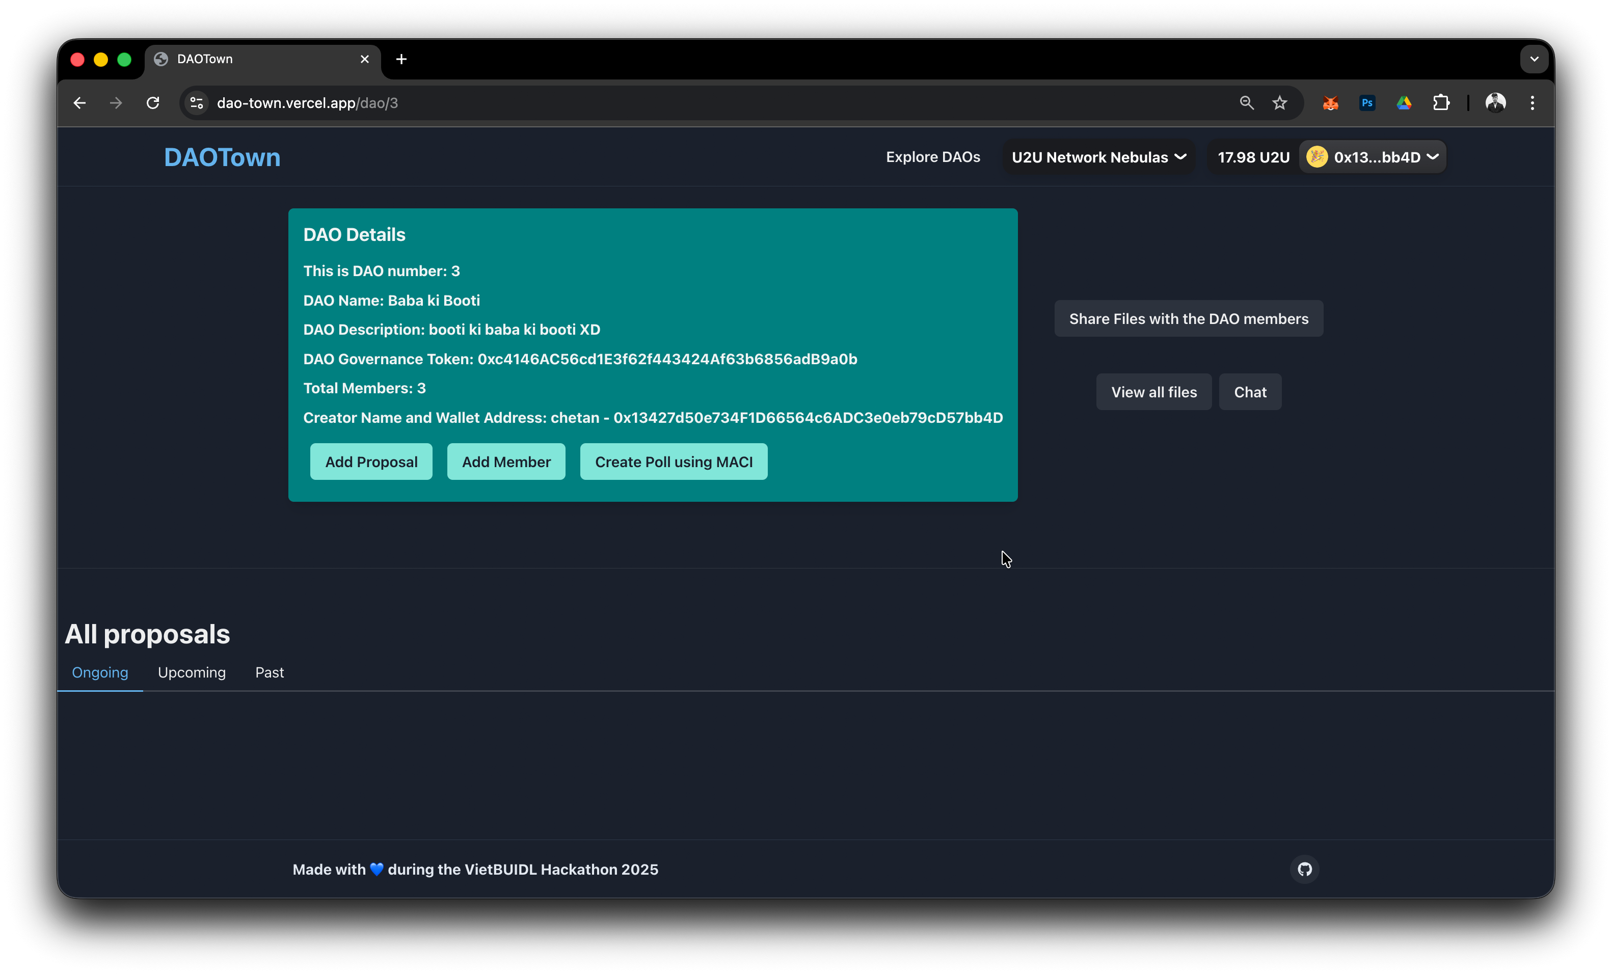Reload the page
The width and height of the screenshot is (1612, 974).
(x=153, y=103)
